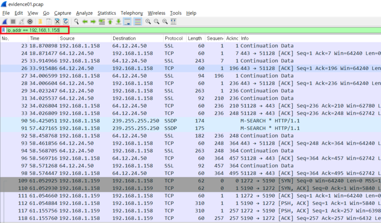
Task: Toggle packet list coloring rules
Action: pos(138,22)
